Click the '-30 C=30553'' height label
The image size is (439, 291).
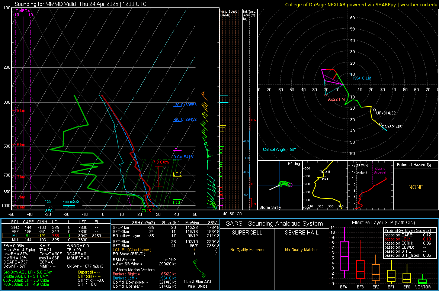[x=185, y=105]
